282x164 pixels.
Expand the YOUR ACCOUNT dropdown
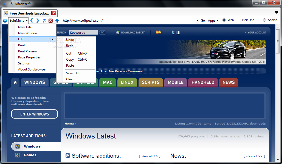tap(255, 33)
